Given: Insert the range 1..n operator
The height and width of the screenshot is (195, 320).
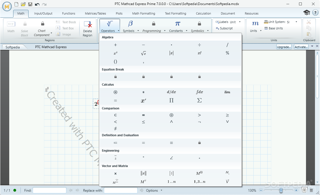Looking at the screenshot, I should pyautogui.click(x=171, y=182).
